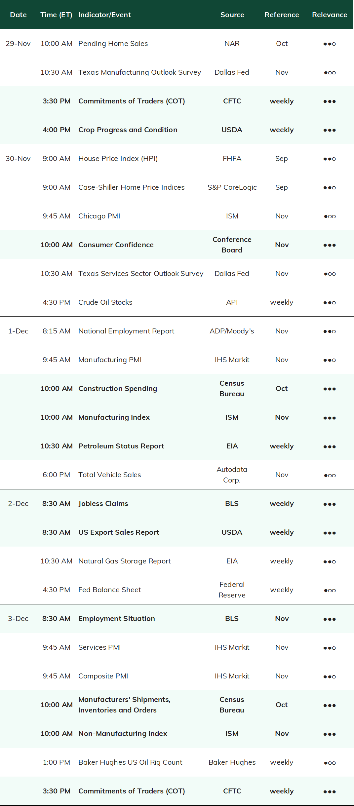Select the Non-Manufacturing Index event
The width and height of the screenshot is (354, 806).
pyautogui.click(x=123, y=733)
